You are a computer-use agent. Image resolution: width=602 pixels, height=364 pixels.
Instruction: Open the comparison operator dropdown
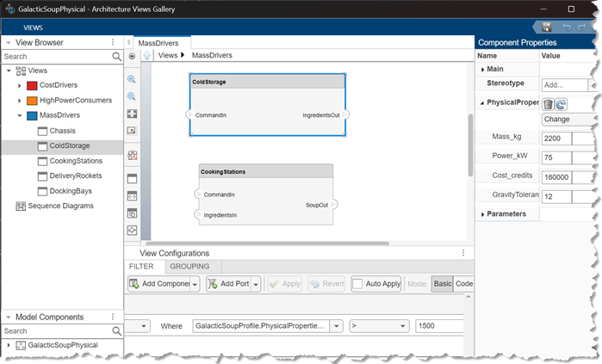(379, 326)
